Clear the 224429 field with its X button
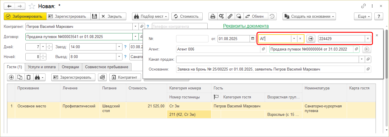389x137 pixels. pos(368,39)
